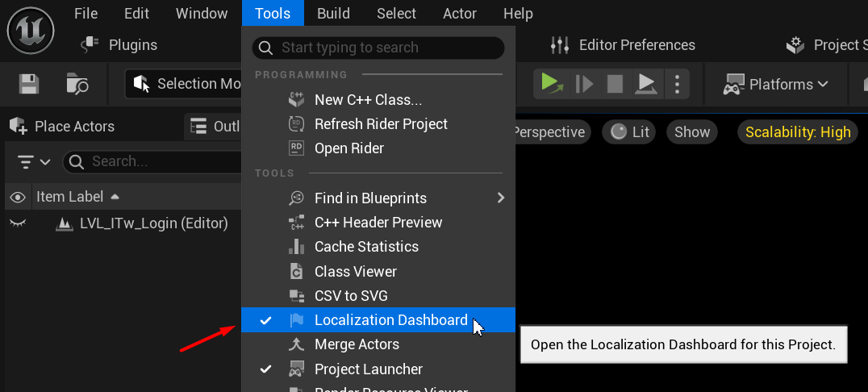Click the Scalability: High button
Screen dimensions: 868x392
click(x=797, y=132)
